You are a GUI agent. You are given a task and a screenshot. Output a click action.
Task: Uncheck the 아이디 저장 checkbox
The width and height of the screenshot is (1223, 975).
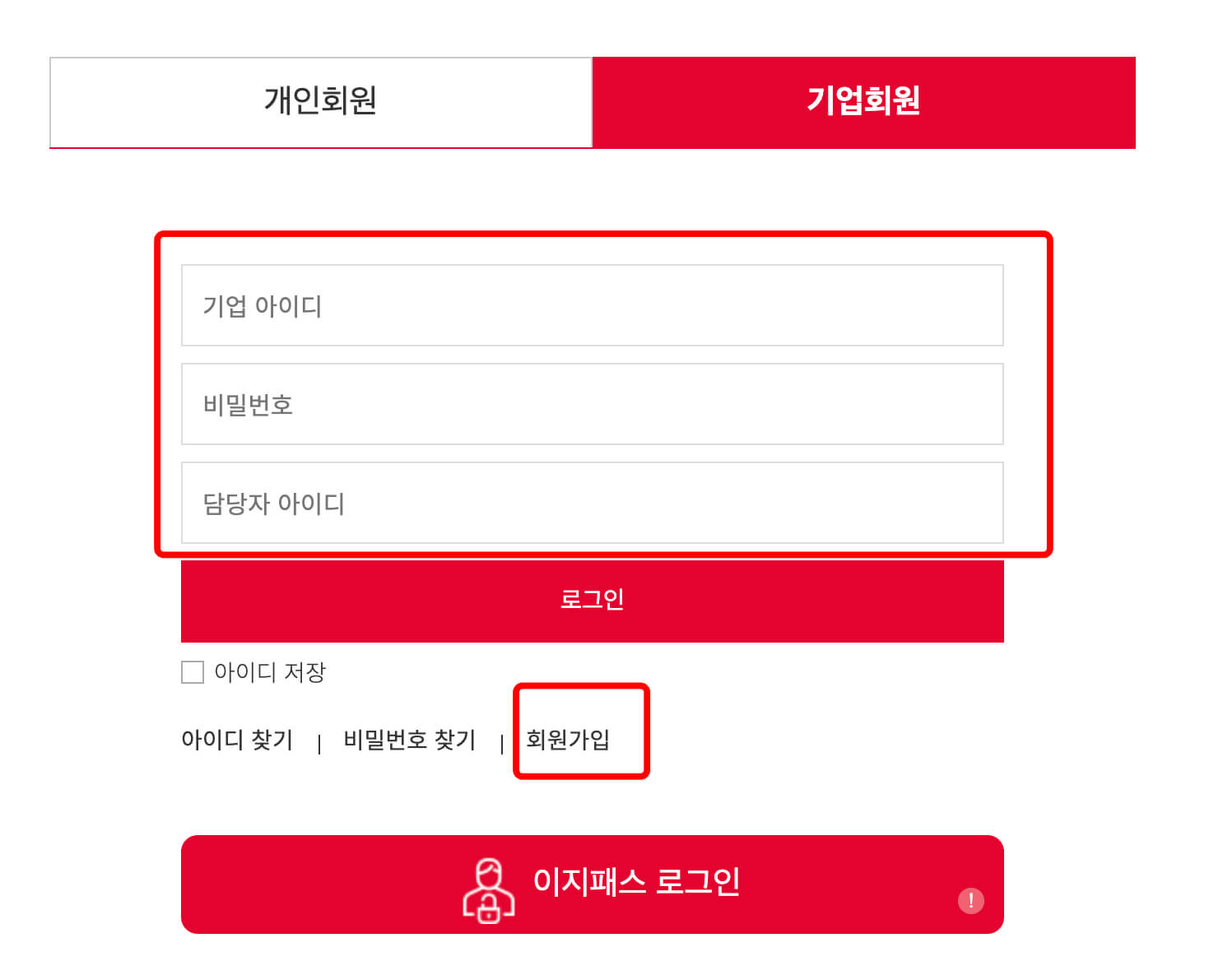tap(192, 672)
